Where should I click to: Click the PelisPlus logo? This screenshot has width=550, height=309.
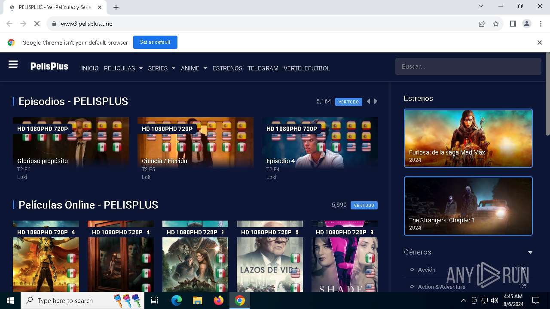tap(49, 66)
